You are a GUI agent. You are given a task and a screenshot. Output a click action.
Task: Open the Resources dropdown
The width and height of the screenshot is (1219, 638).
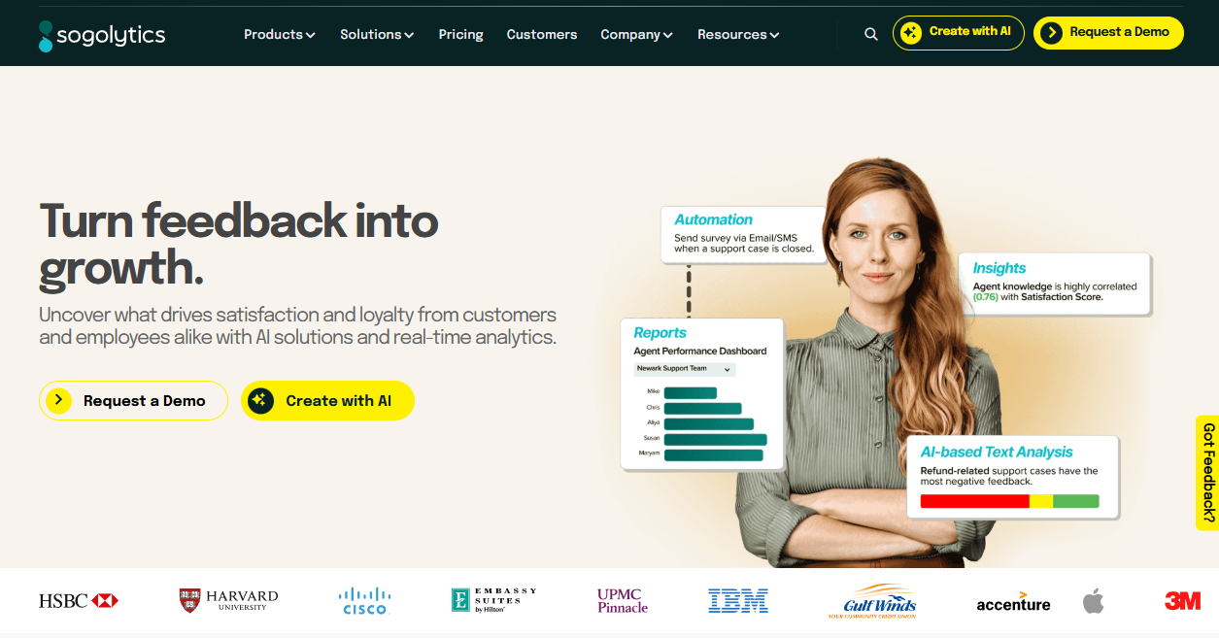pos(738,34)
